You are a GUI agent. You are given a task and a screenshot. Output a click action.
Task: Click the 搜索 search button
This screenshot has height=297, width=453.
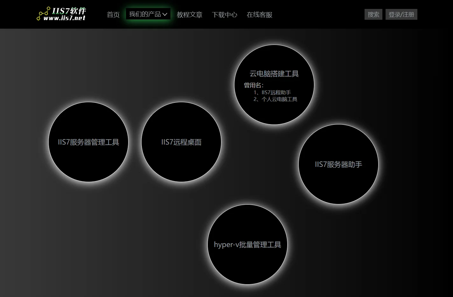point(373,14)
